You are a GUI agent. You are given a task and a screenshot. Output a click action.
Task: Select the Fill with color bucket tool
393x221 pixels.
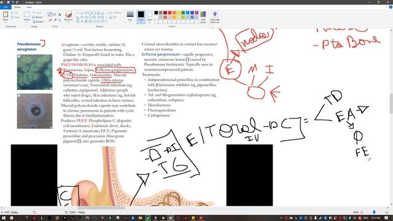55,14
